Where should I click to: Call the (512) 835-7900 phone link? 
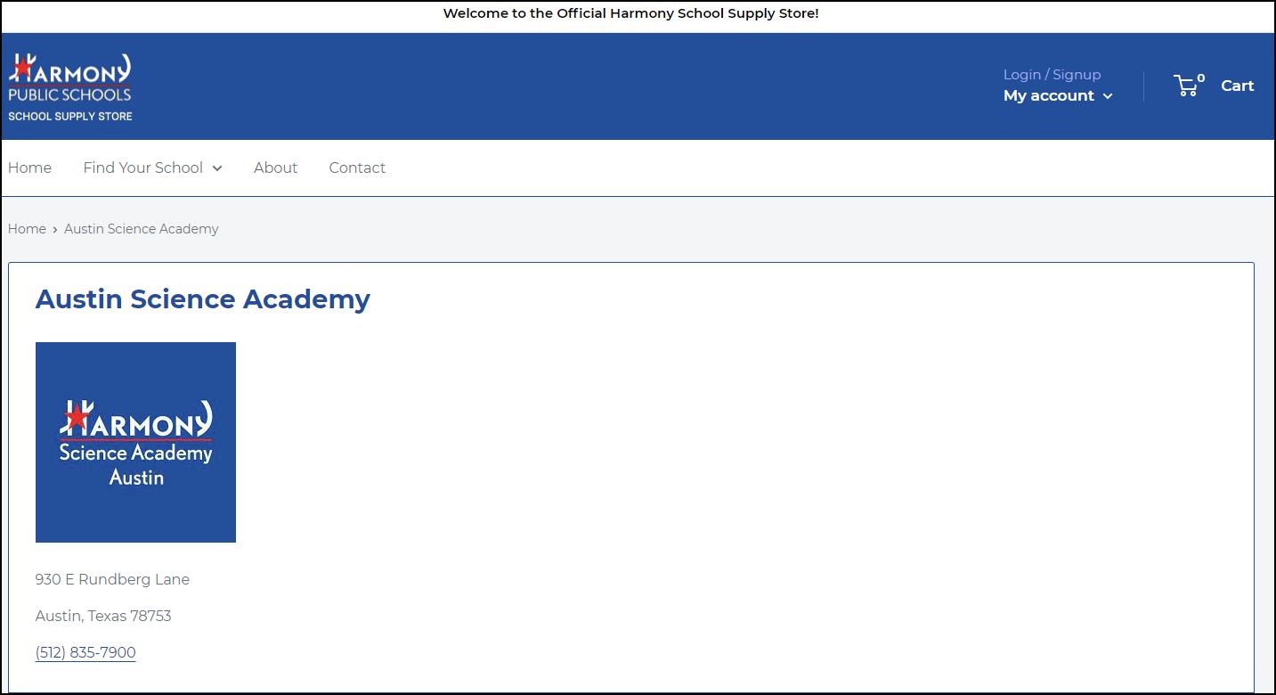point(85,652)
